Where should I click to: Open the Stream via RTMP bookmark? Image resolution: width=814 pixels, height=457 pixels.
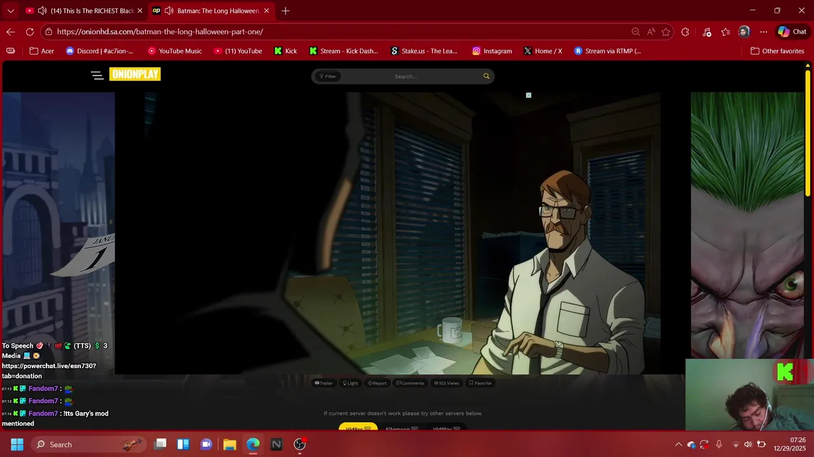click(607, 51)
